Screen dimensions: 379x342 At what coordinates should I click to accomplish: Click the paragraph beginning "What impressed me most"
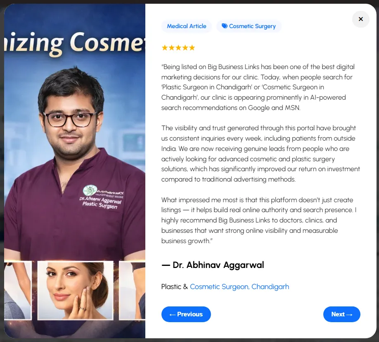click(259, 220)
